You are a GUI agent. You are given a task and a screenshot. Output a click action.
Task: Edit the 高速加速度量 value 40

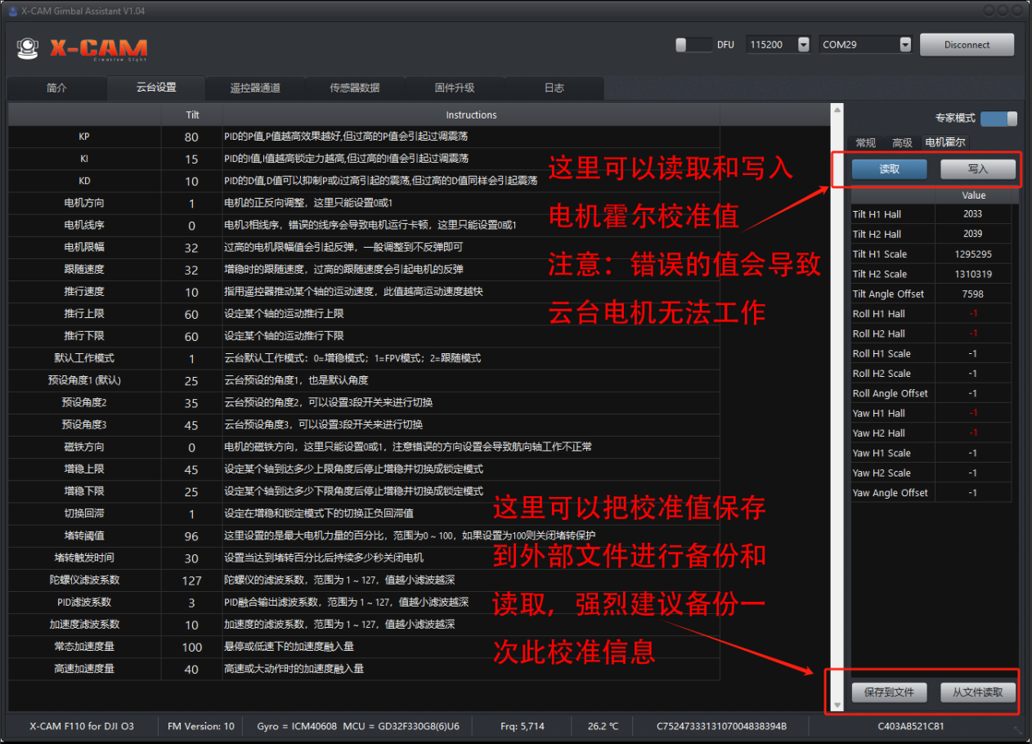click(x=191, y=669)
